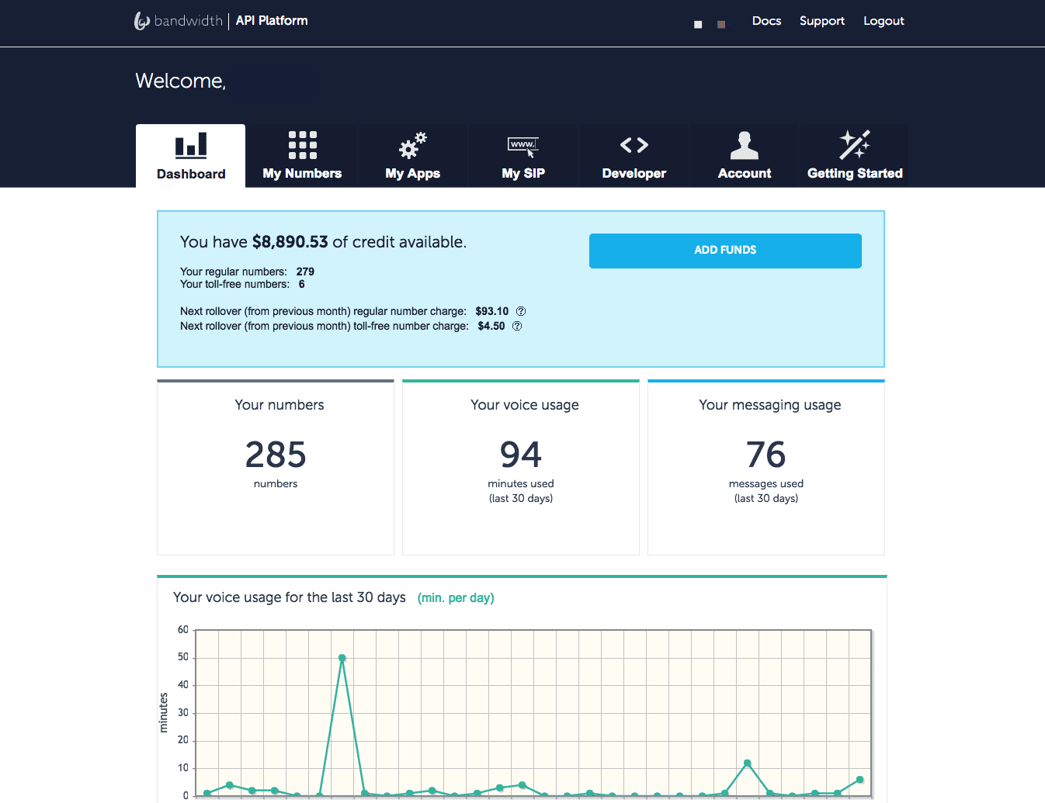
Task: Click the $93.10 rollover charge value
Action: (492, 311)
